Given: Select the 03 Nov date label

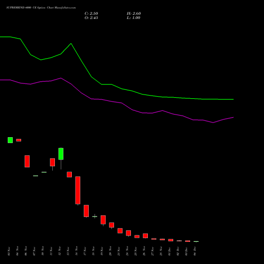Looking at the screenshot, I should tap(9, 251).
